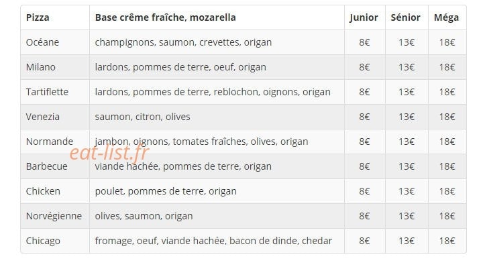Screen dimensions: 485x275
Task: Click the Normande Sénior price 13€
Action: 407,142
